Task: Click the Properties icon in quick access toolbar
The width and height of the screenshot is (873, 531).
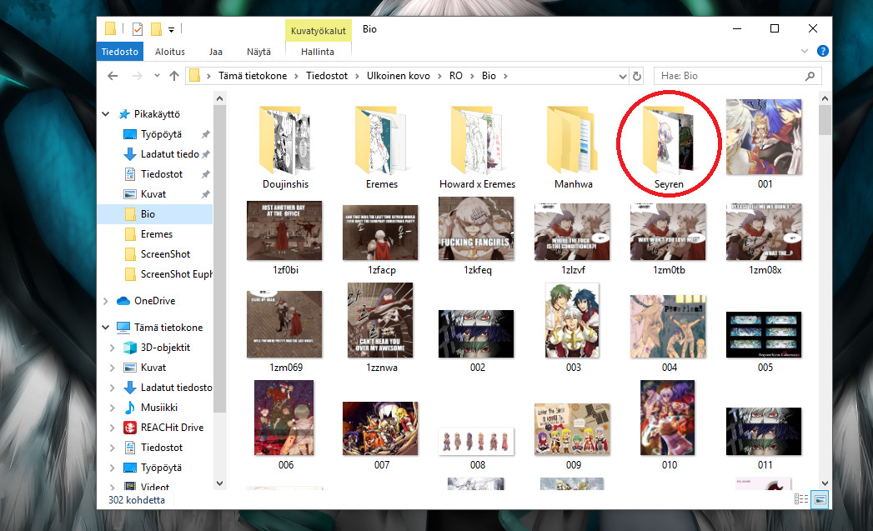Action: (x=137, y=29)
